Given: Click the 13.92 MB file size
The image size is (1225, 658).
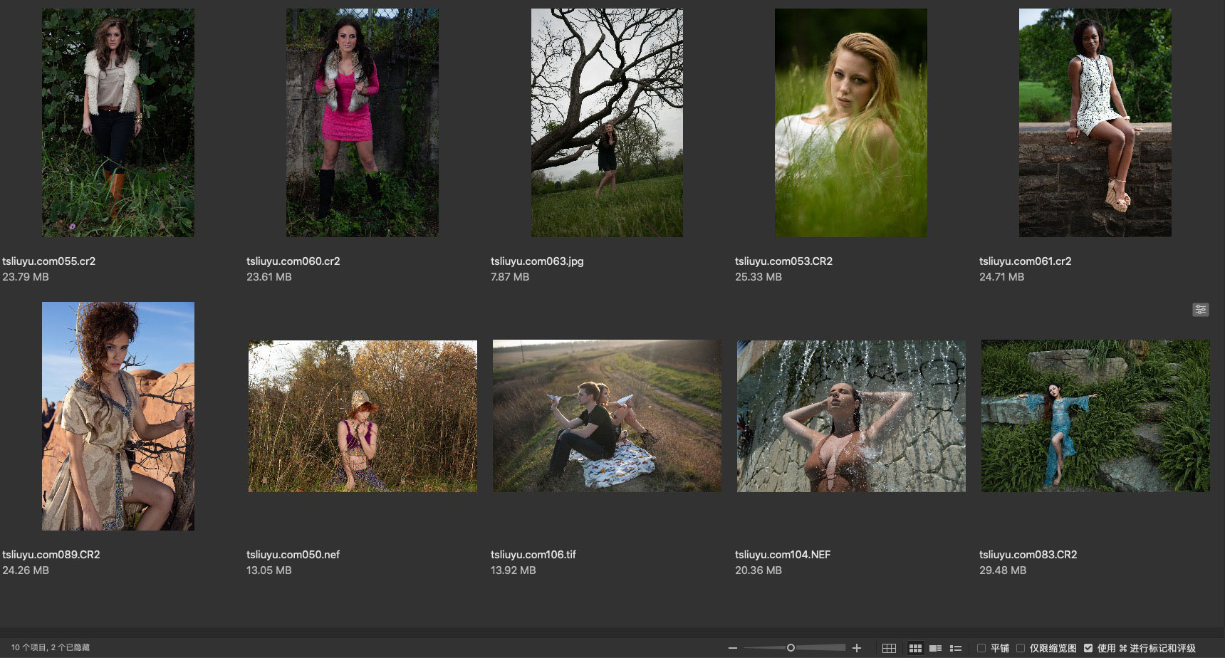Looking at the screenshot, I should click(514, 570).
